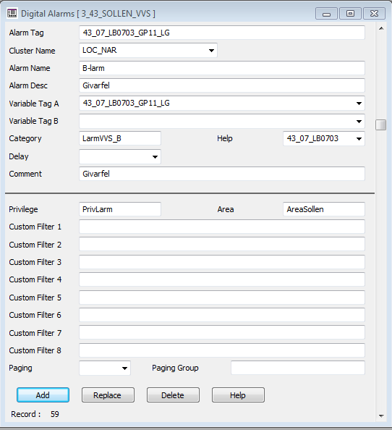Expand the Variable Tag A dropdown
This screenshot has height=430, width=392.
click(x=359, y=104)
